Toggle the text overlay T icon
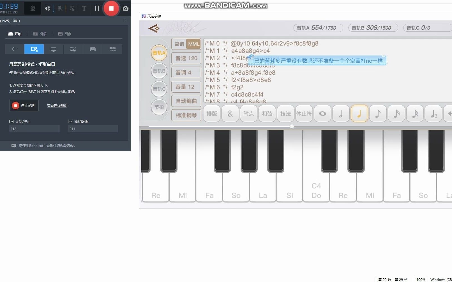Image resolution: width=452 pixels, height=282 pixels. coord(84,8)
